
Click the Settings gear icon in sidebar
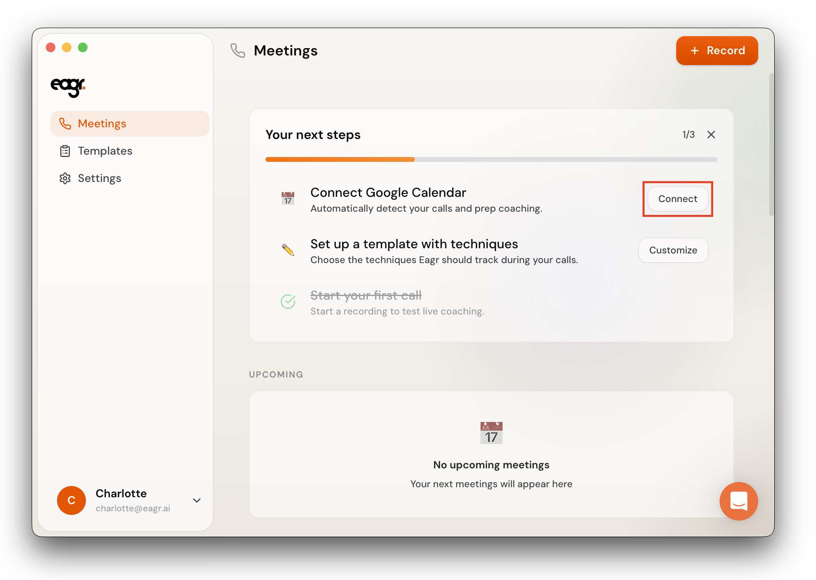65,178
